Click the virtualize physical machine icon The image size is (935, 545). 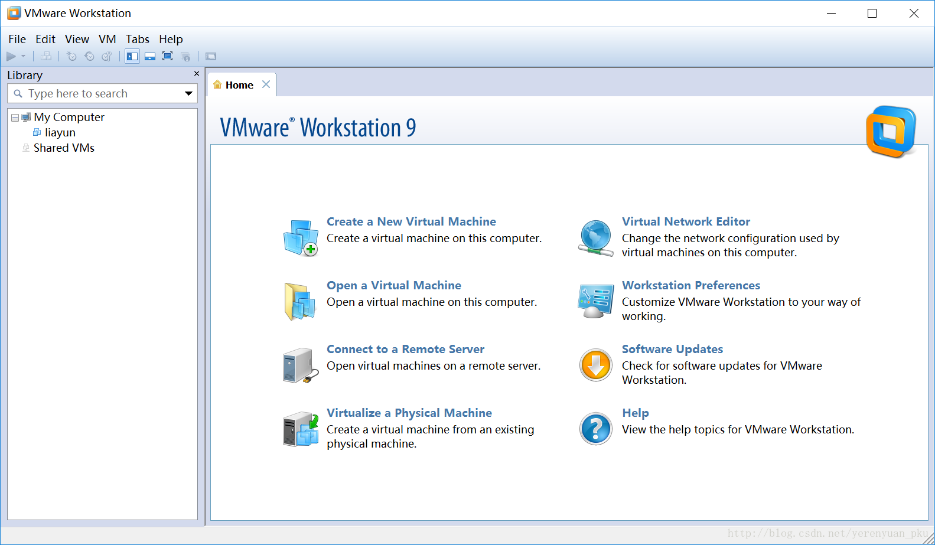[x=301, y=429]
